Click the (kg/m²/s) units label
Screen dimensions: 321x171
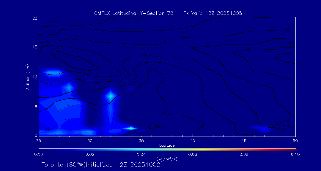pos(167,159)
